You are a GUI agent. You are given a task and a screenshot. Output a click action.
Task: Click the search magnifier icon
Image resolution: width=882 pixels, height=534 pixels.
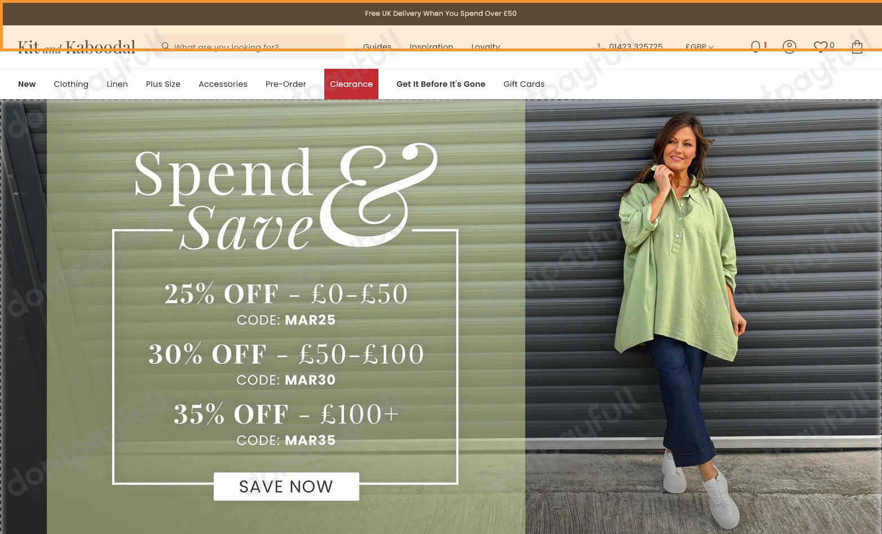(165, 46)
